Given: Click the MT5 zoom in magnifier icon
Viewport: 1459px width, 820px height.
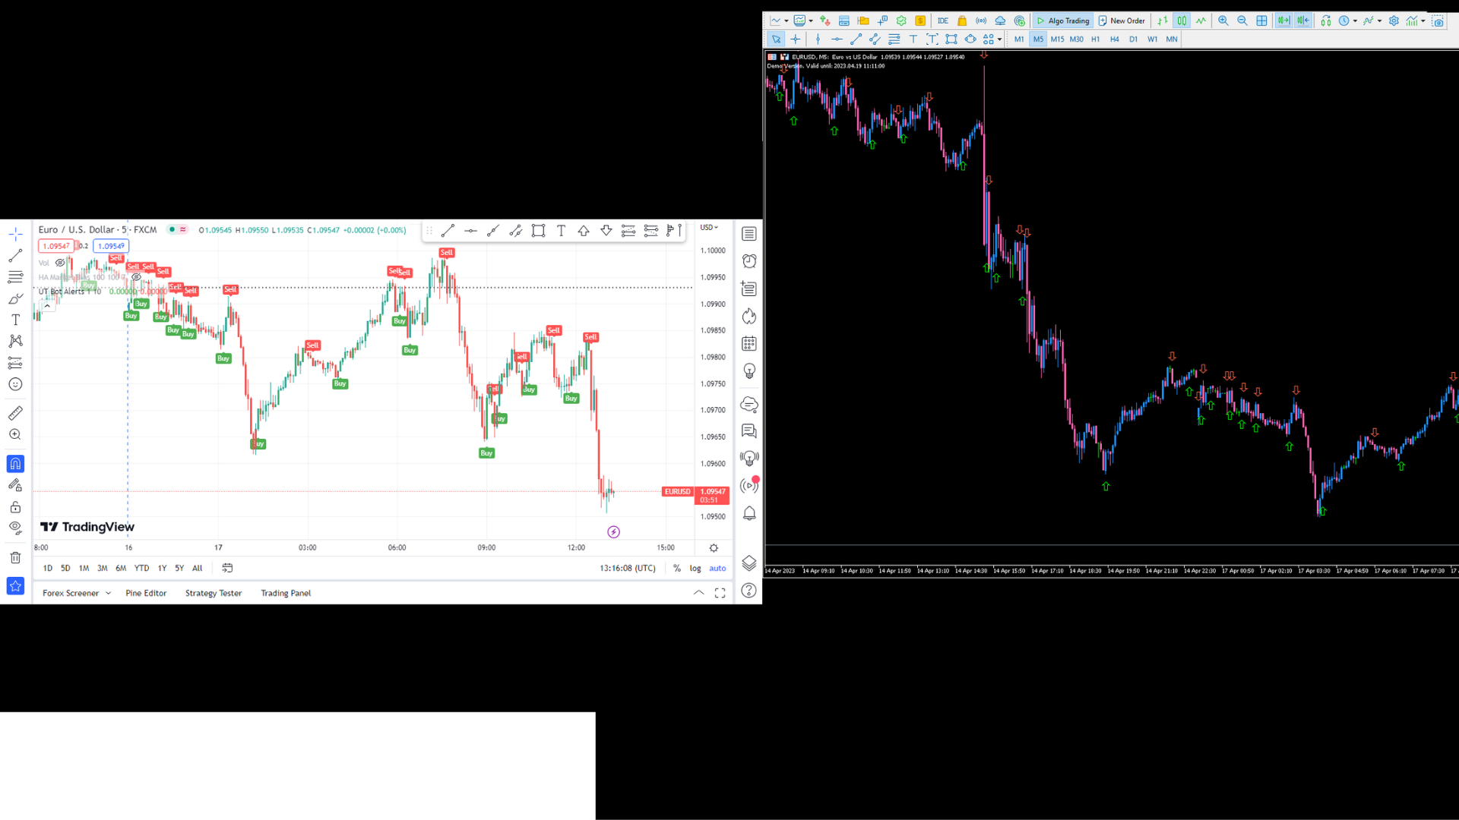Looking at the screenshot, I should [x=1223, y=20].
